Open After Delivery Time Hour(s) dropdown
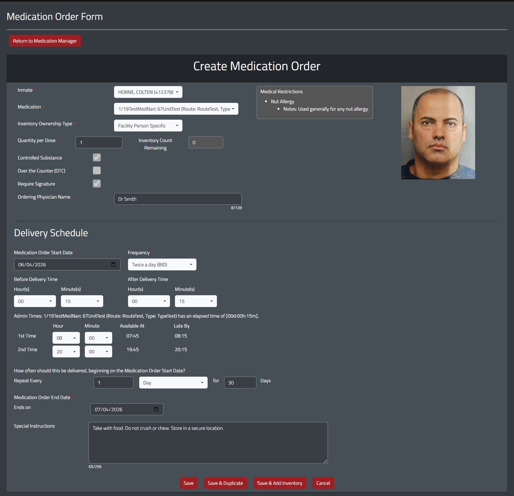 pyautogui.click(x=149, y=301)
